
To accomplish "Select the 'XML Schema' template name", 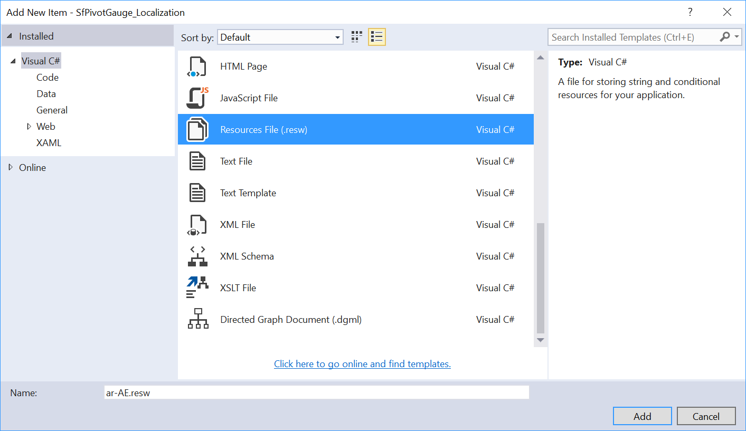I will [247, 256].
